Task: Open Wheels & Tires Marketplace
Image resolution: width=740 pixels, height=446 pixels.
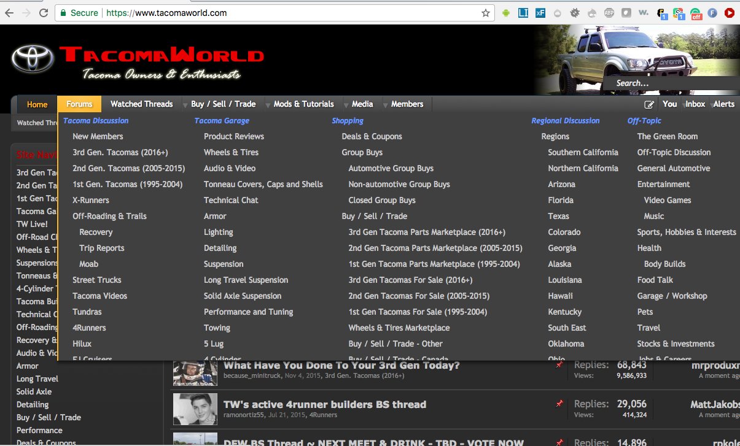Action: tap(399, 328)
